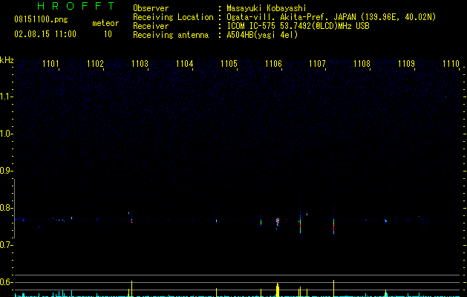Click the Observer label
467x297 pixels.
tap(151, 8)
